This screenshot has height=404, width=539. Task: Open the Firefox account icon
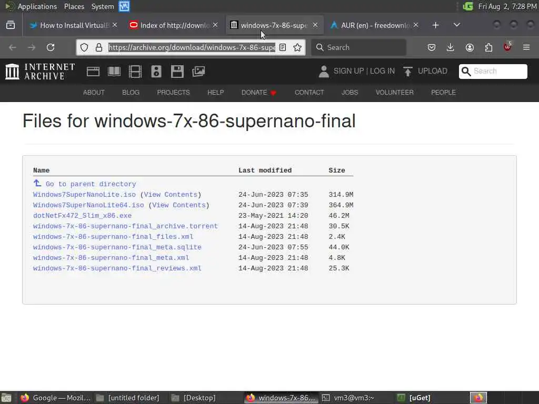coord(470,47)
